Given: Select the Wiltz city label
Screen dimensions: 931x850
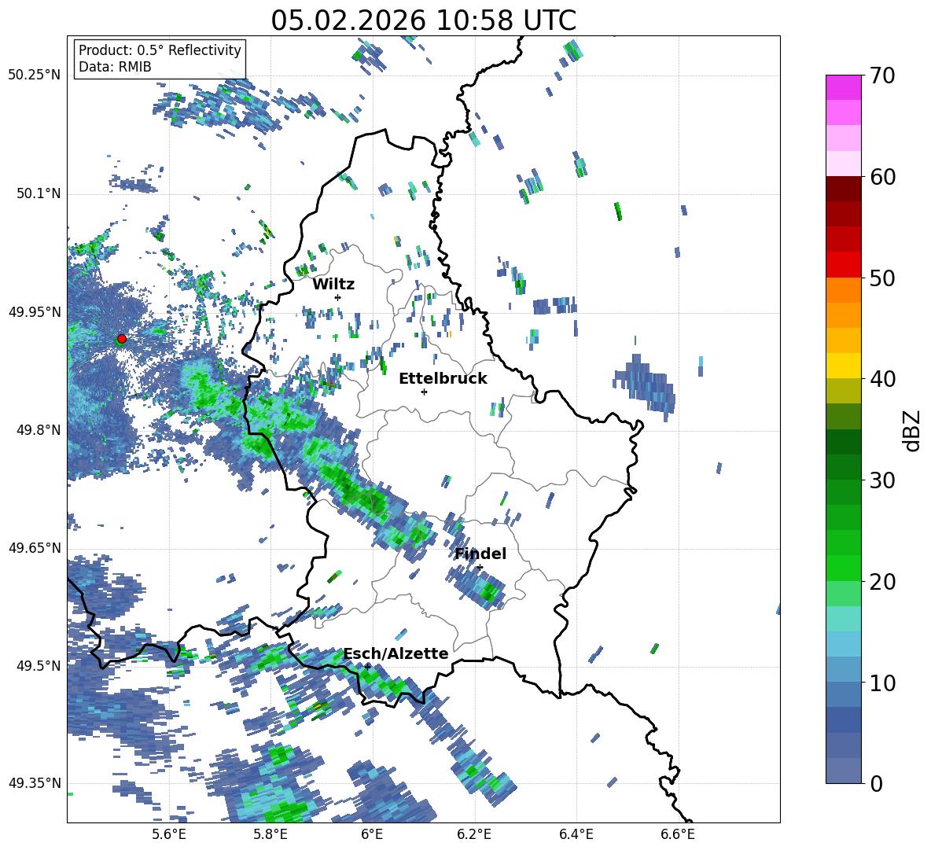Looking at the screenshot, I should (333, 285).
